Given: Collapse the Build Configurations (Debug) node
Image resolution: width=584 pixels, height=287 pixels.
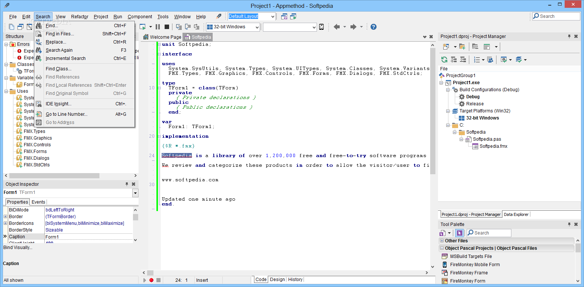Looking at the screenshot, I should [448, 90].
